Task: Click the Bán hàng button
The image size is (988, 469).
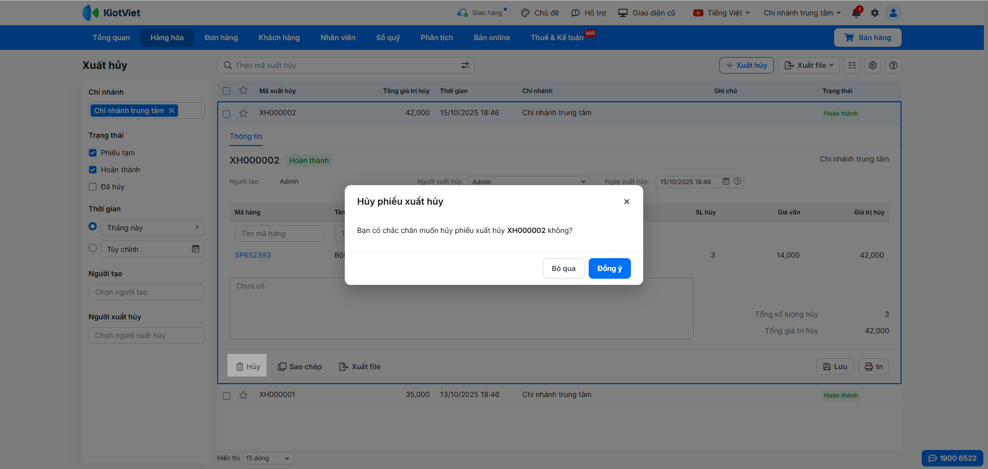Action: click(868, 38)
